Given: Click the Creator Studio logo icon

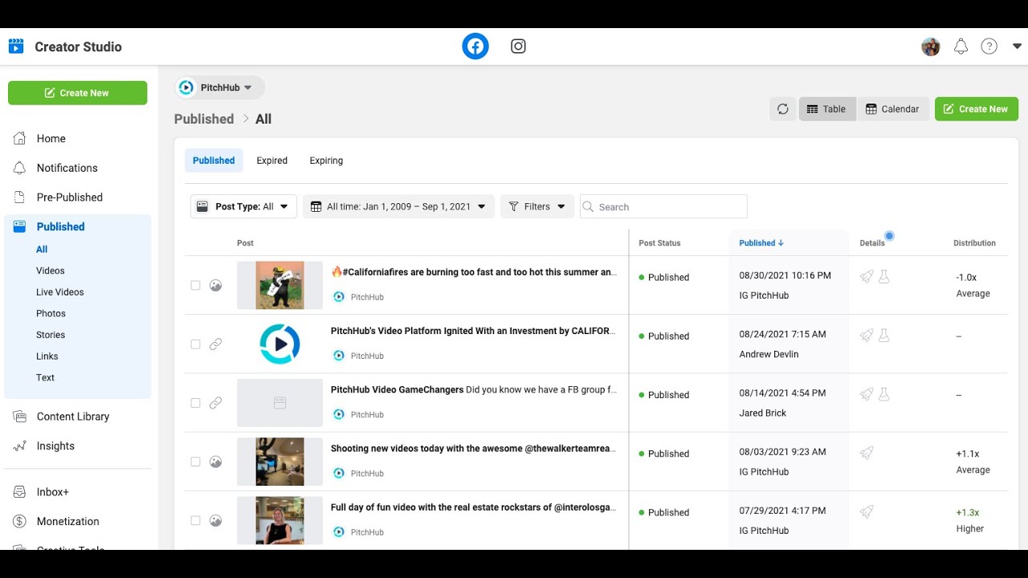Looking at the screenshot, I should click(x=16, y=47).
